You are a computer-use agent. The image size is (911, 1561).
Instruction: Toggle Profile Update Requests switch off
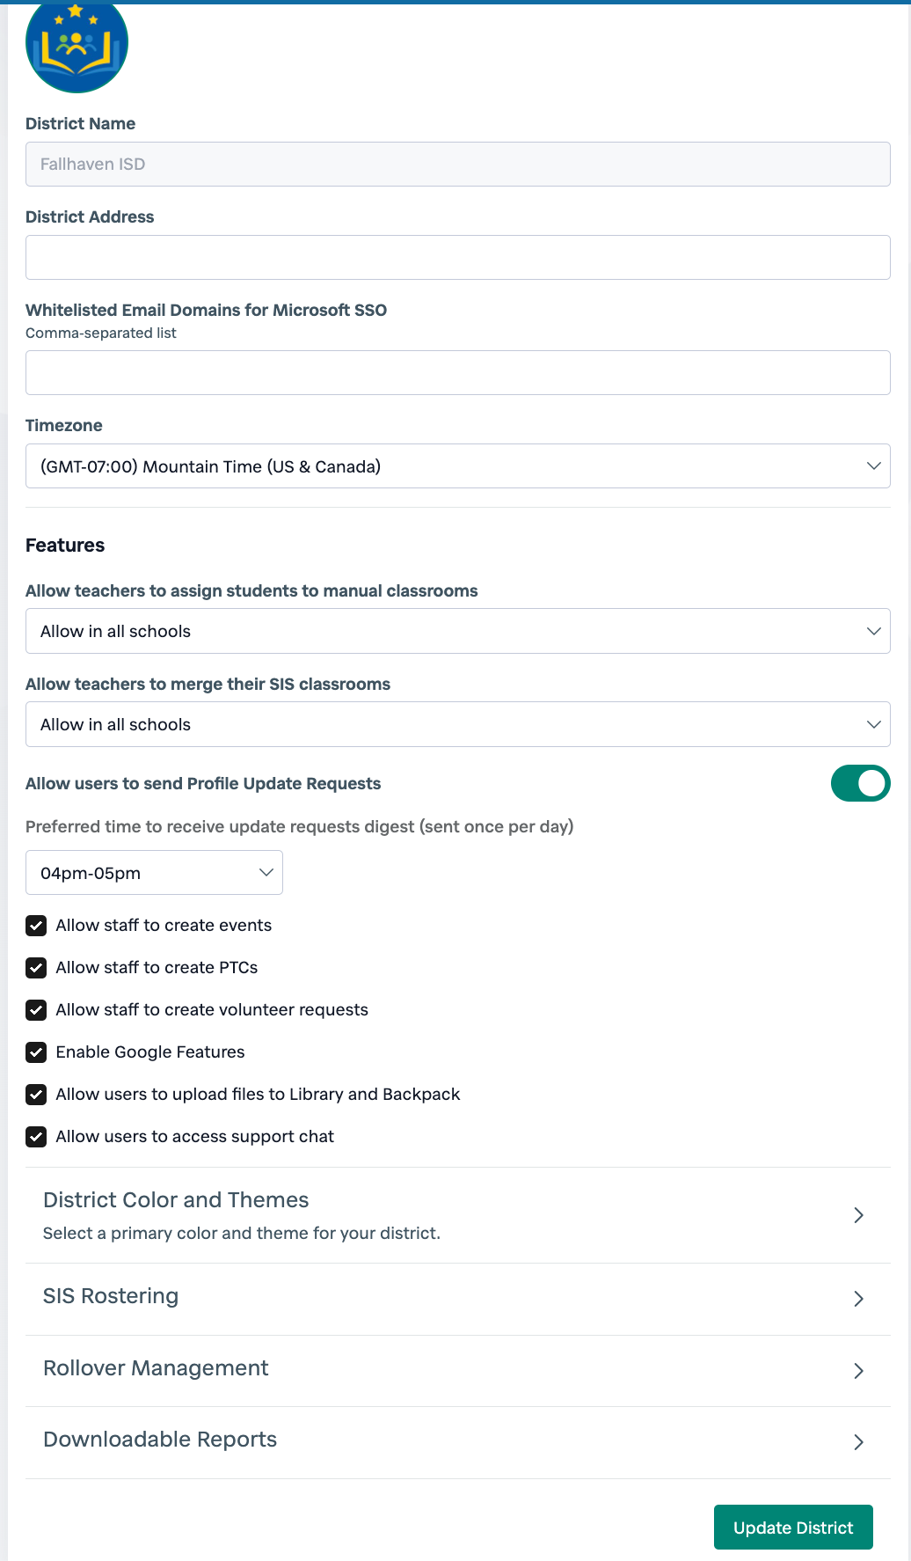coord(860,783)
